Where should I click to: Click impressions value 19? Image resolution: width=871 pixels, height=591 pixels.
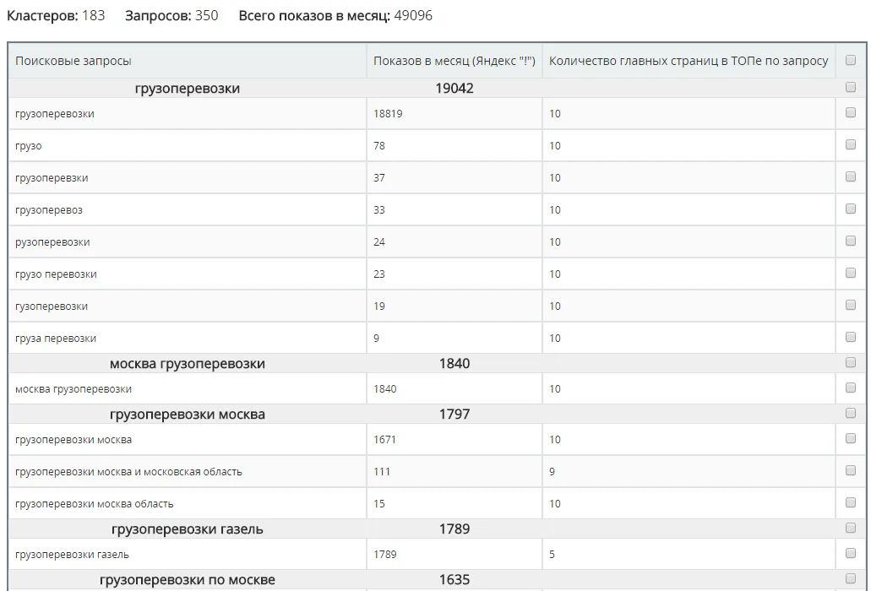tap(378, 306)
